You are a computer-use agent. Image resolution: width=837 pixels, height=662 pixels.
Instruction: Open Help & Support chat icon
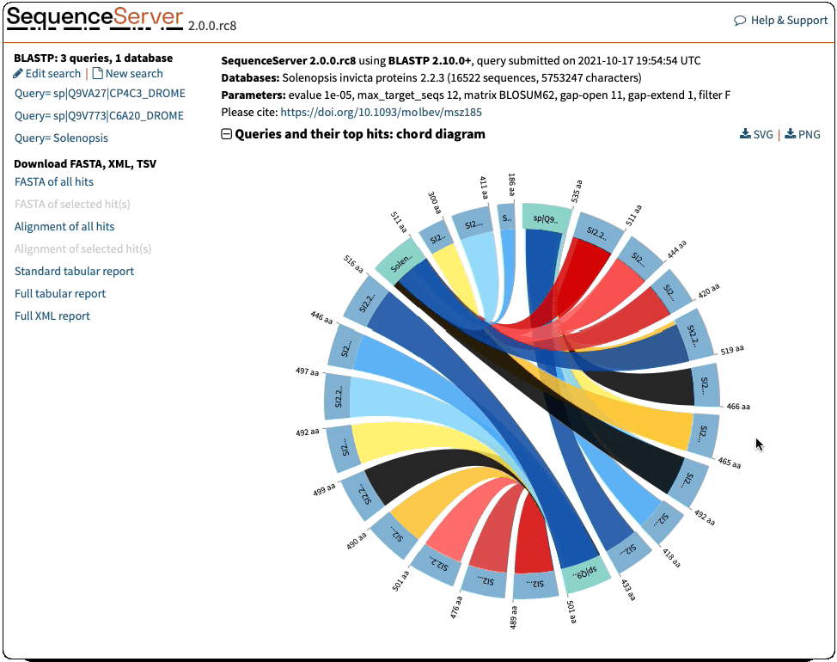pyautogui.click(x=740, y=21)
